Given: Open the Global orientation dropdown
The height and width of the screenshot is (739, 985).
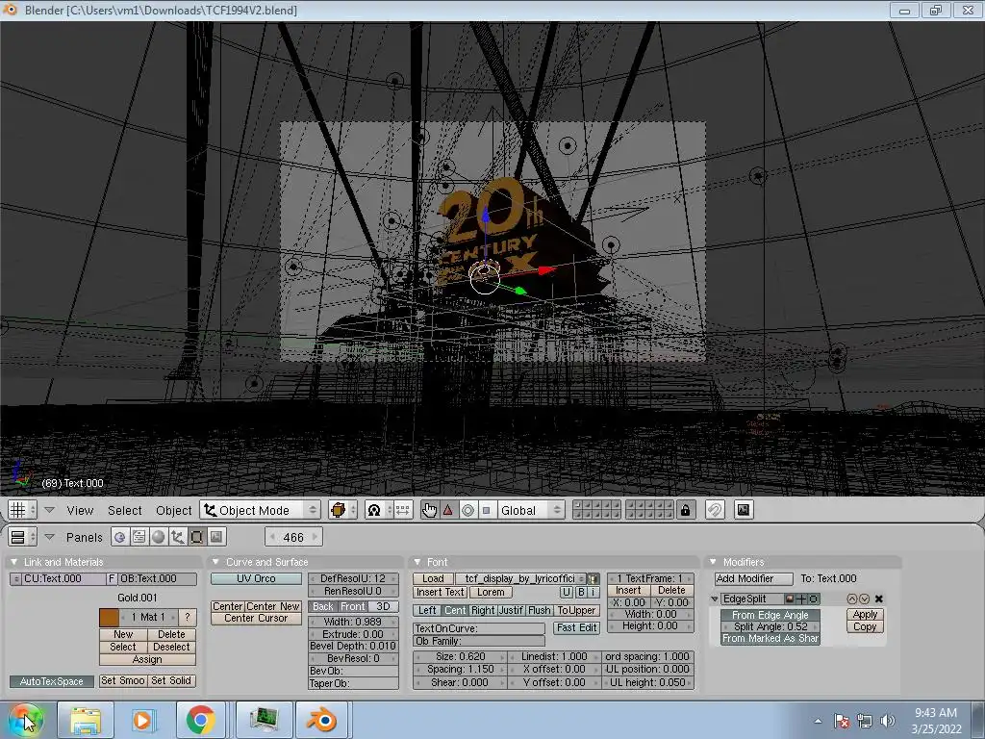Looking at the screenshot, I should point(530,510).
